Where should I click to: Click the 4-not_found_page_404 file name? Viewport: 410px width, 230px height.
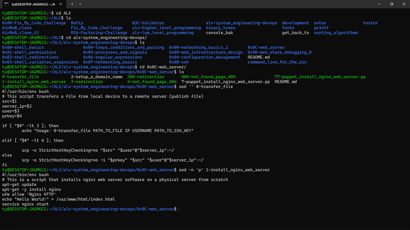[152, 82]
